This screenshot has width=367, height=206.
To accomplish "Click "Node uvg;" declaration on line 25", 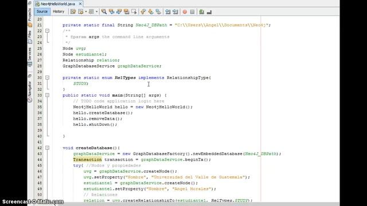I will pos(74,48).
